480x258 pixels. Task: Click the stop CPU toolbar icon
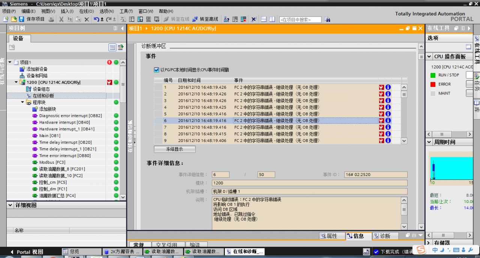243,19
